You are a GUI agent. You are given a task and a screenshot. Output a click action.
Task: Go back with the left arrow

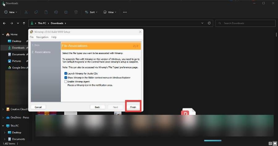pos(4,23)
